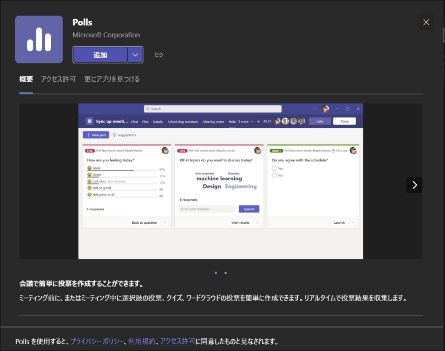The image size is (445, 351).
Task: Click the Back to question button
Action: point(144,222)
